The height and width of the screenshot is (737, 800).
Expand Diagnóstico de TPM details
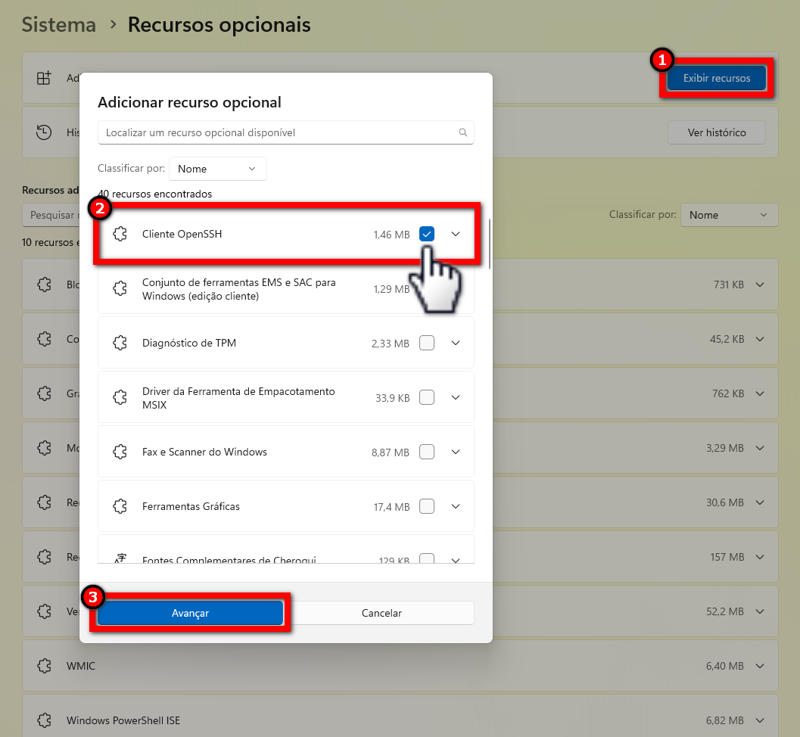point(456,343)
